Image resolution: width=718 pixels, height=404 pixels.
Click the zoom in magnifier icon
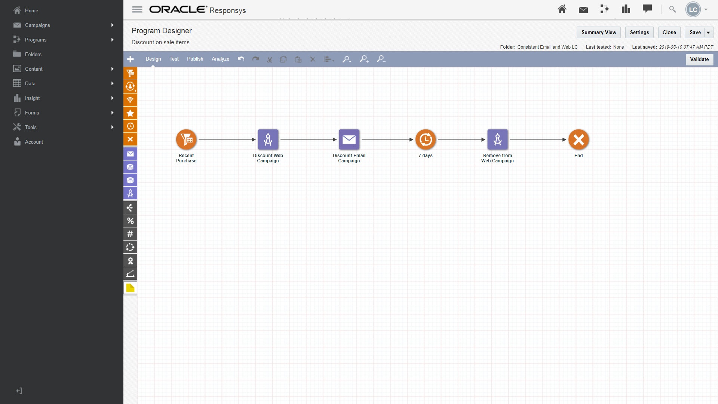[x=364, y=59]
